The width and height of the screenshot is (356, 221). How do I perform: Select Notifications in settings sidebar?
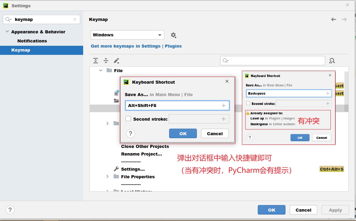click(32, 41)
